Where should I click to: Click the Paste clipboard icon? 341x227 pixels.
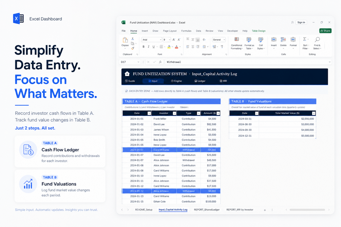click(x=125, y=40)
